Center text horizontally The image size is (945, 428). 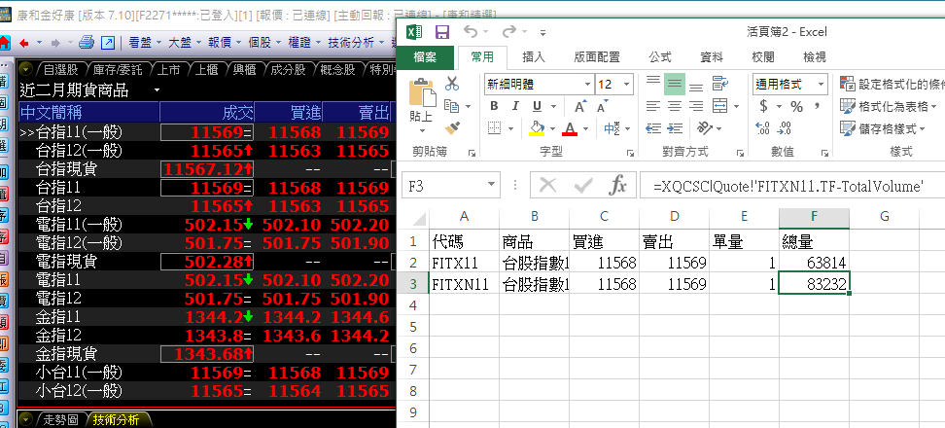675,106
